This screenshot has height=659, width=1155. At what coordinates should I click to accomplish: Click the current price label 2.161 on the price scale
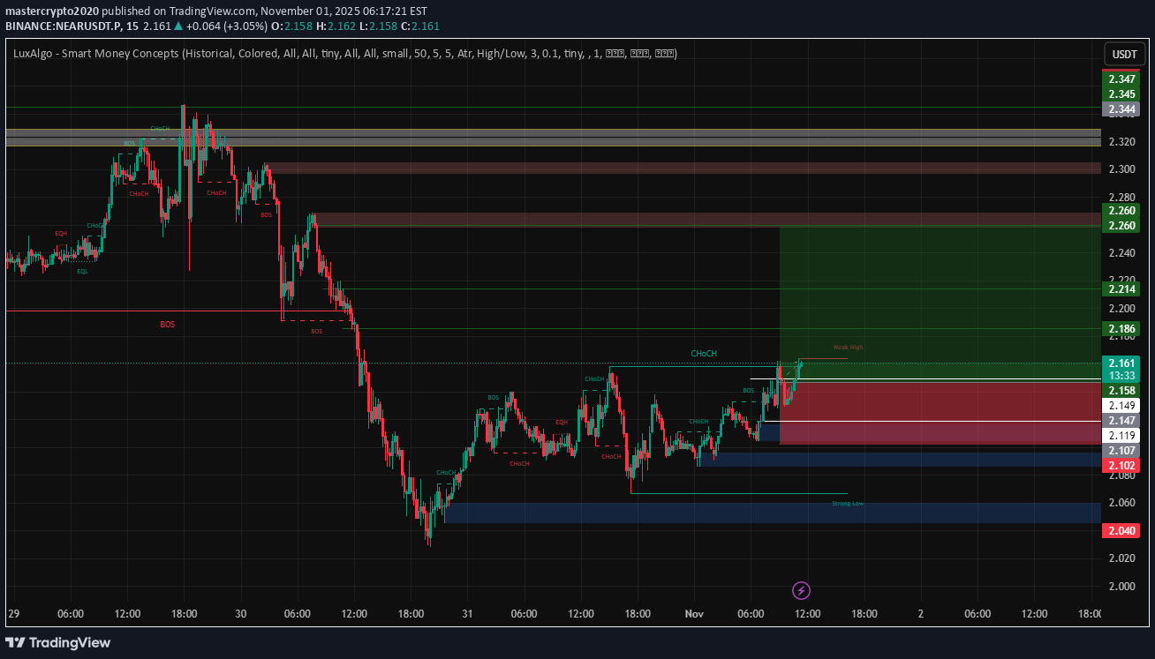click(1121, 363)
